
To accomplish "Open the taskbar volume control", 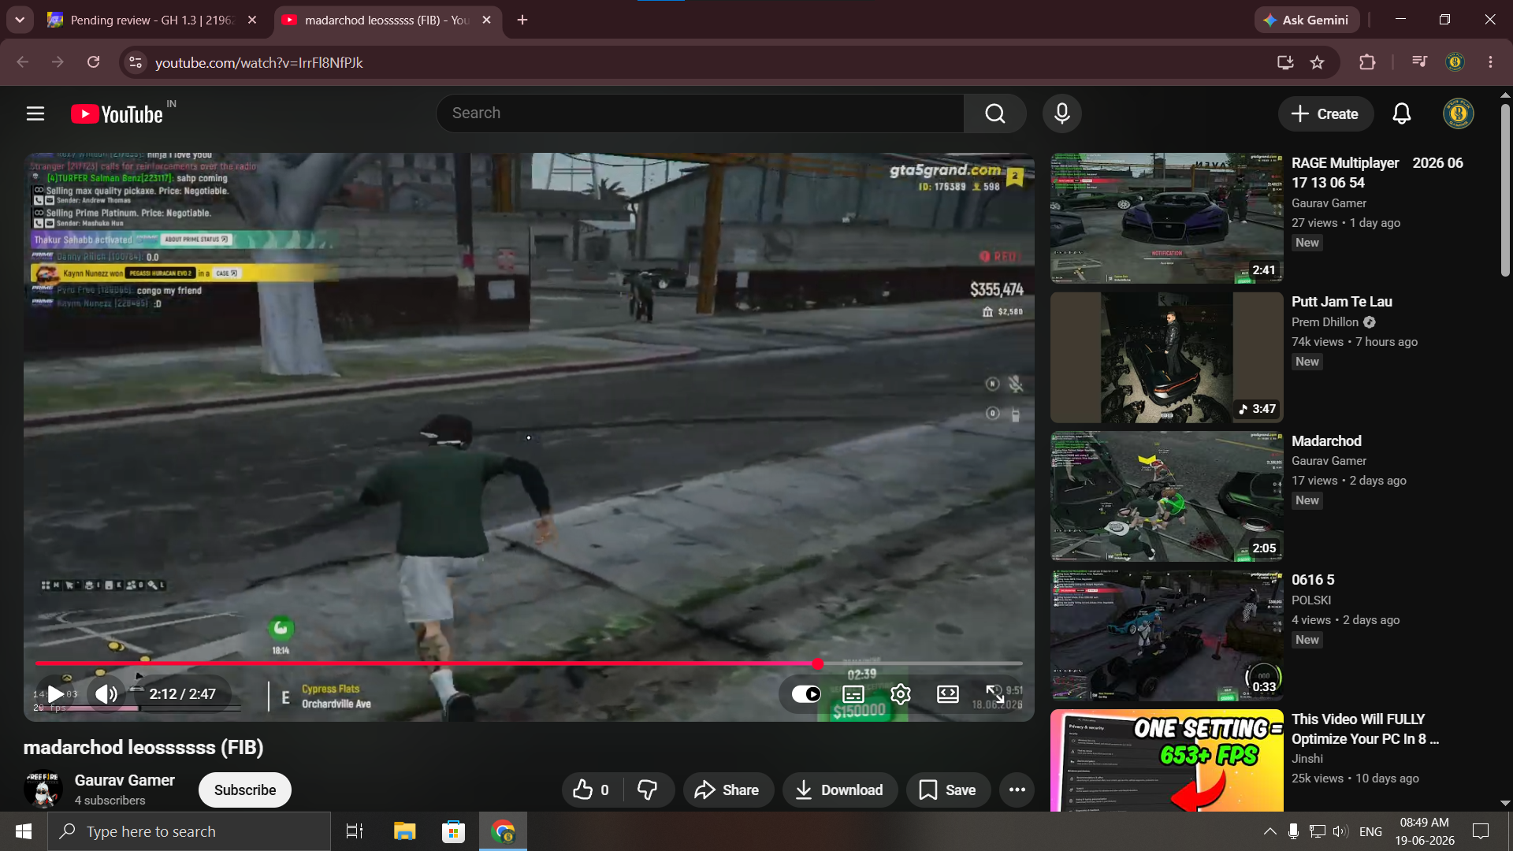I will tap(1340, 831).
